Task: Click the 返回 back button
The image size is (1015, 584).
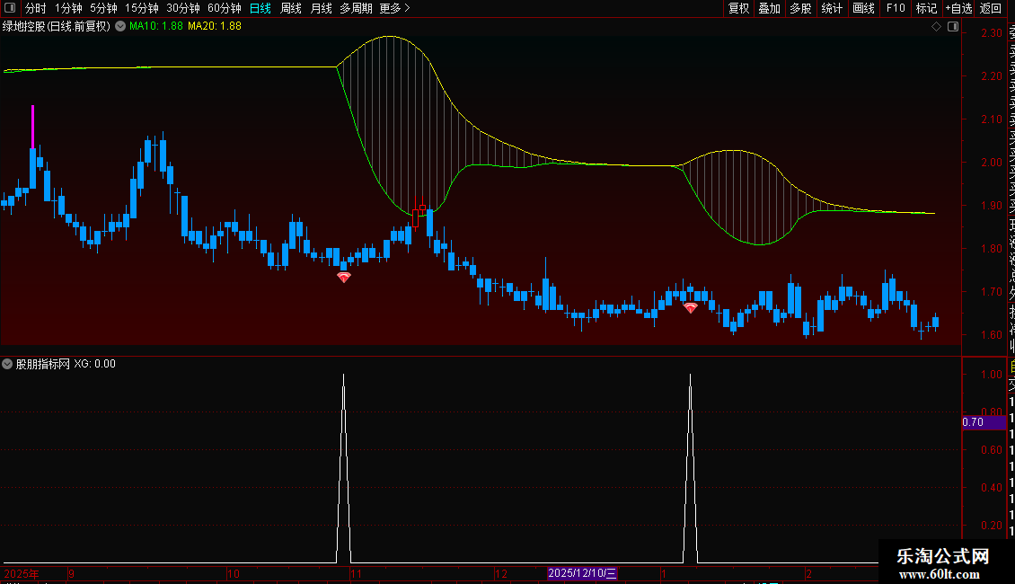Action: [990, 8]
